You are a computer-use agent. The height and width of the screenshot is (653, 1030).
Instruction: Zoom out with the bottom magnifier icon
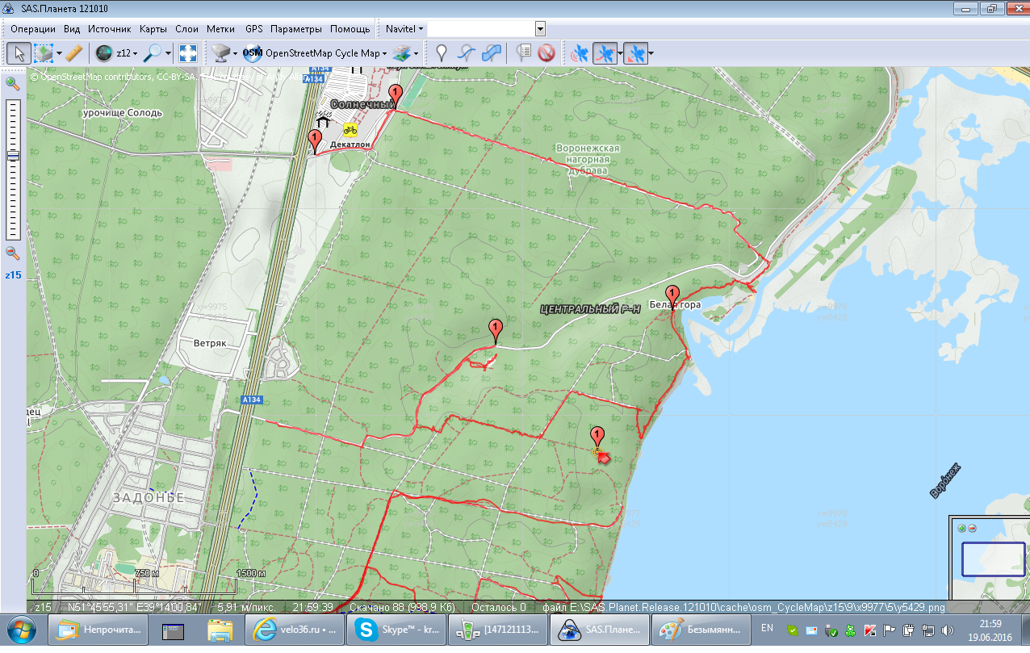12,253
